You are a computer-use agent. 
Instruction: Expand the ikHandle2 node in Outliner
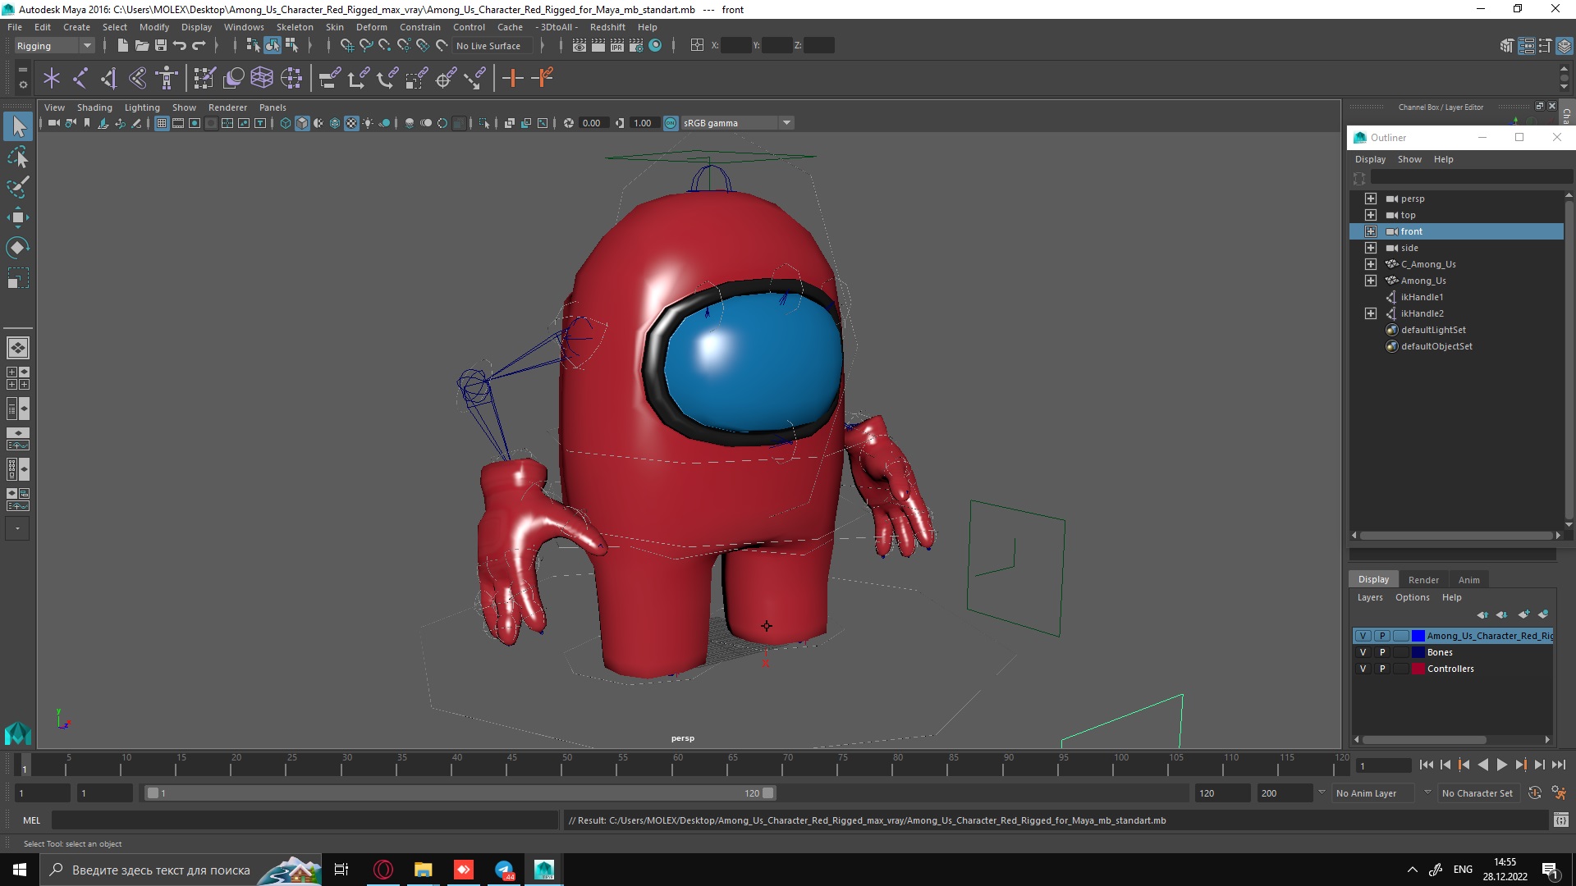click(1370, 313)
